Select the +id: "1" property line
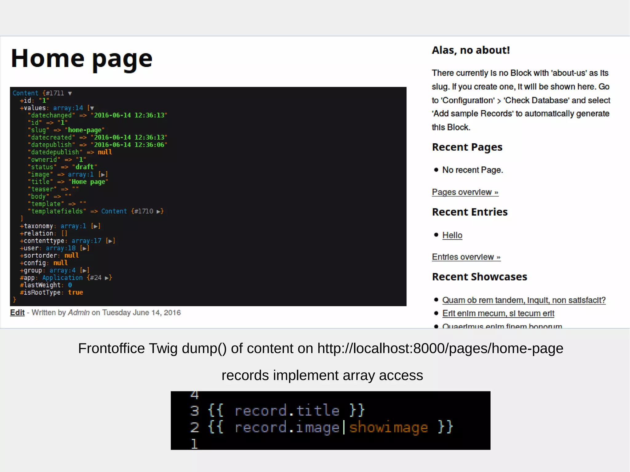The image size is (630, 472). tap(35, 101)
